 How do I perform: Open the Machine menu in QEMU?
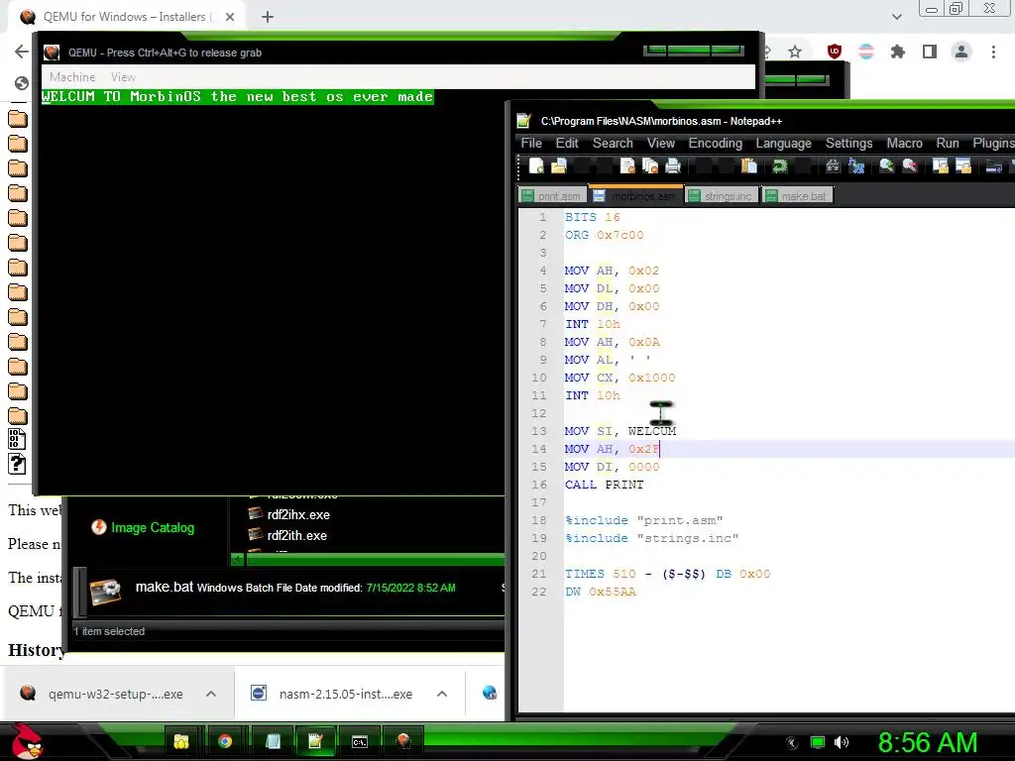[72, 77]
